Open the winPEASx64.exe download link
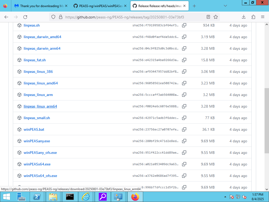Screen dimensions: 269x202 pyautogui.click(x=37, y=164)
